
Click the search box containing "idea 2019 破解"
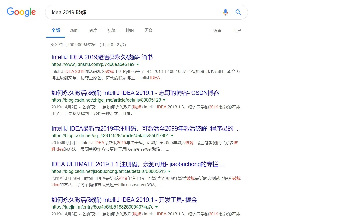point(146,12)
